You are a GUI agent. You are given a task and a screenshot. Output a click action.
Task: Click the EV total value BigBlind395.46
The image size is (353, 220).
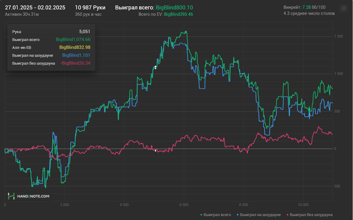click(x=179, y=15)
